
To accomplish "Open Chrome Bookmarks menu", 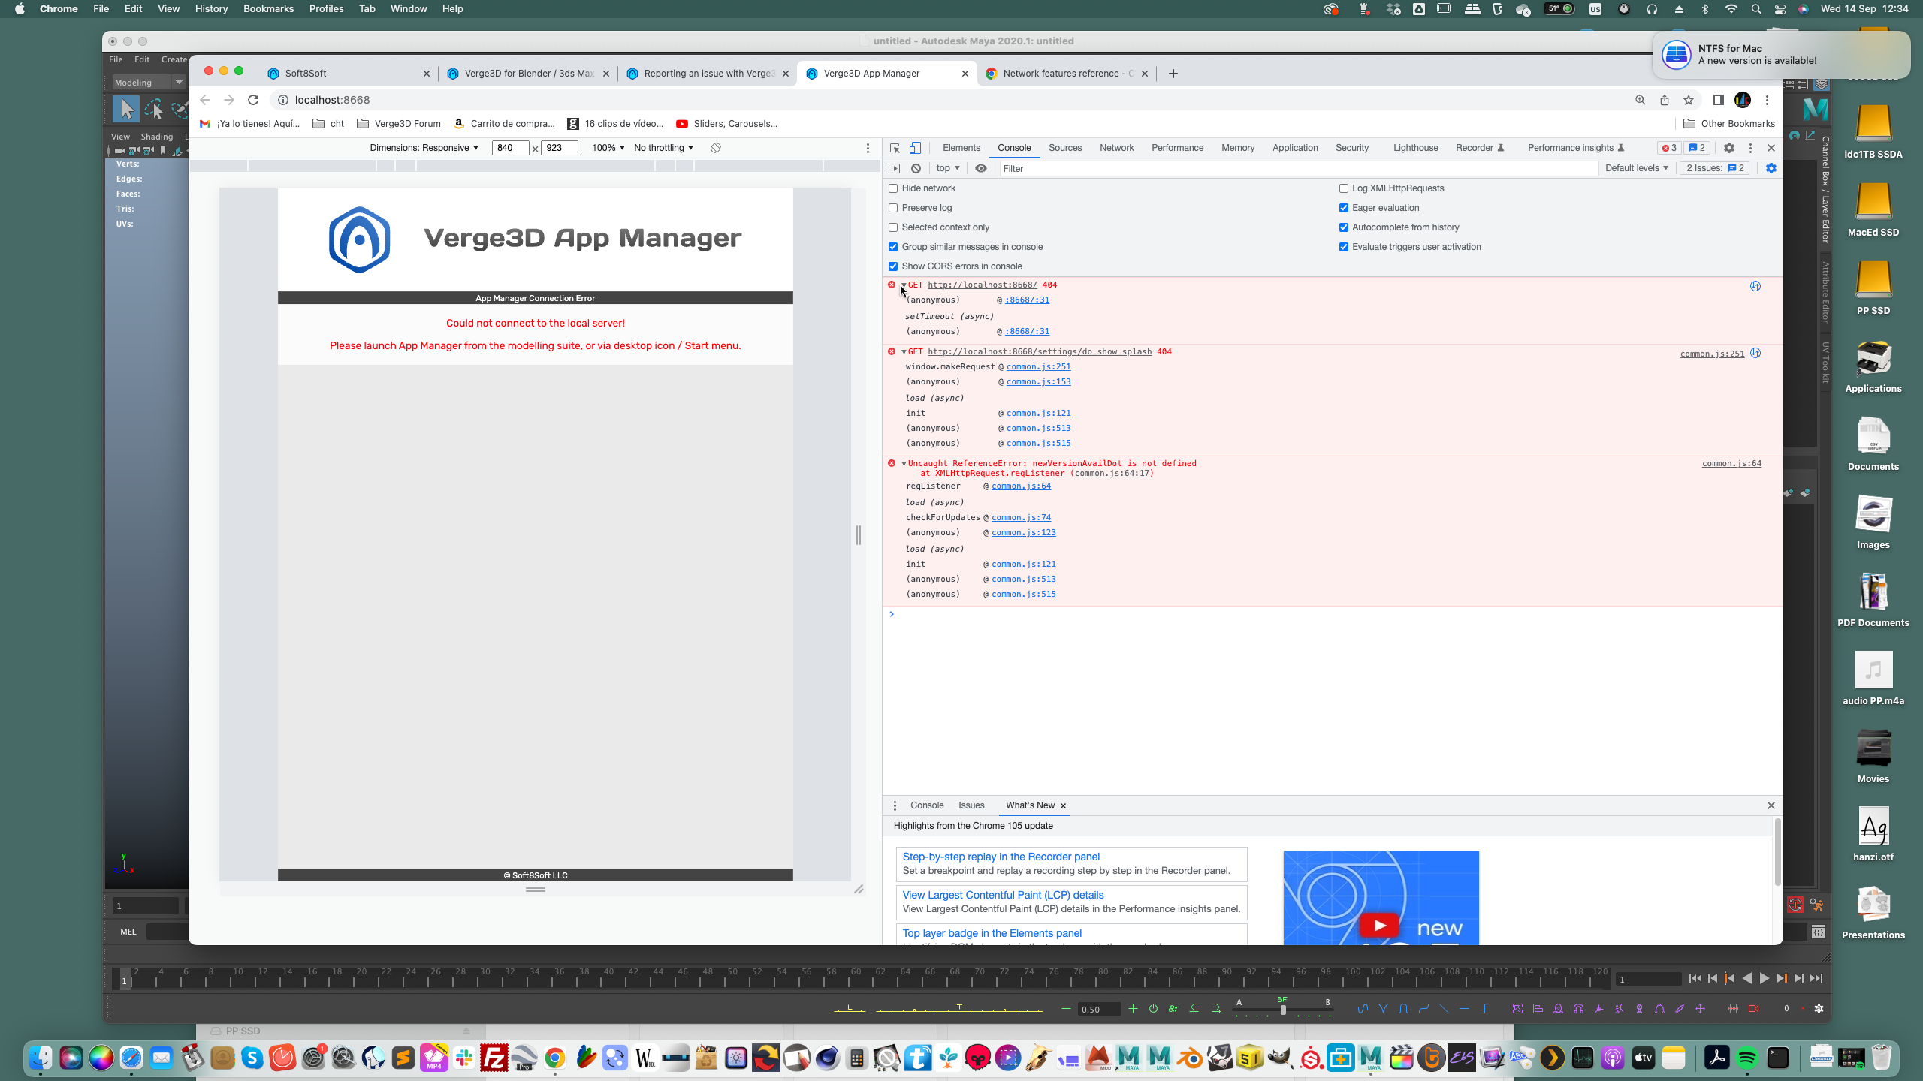I will click(268, 9).
